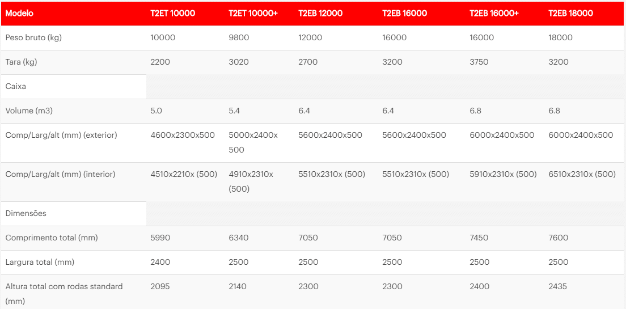Click the 'Caixa' section label
This screenshot has width=626, height=330.
15,86
